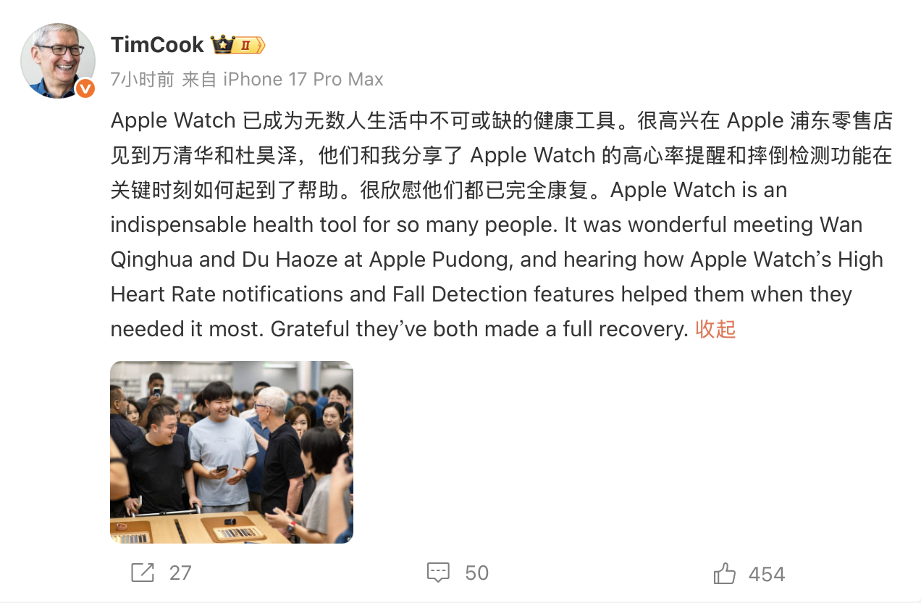Click the comment count 50

pyautogui.click(x=476, y=573)
